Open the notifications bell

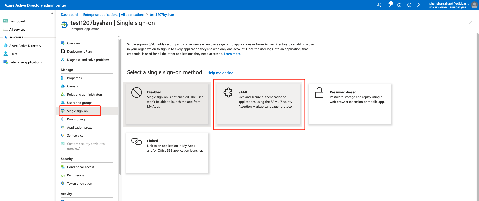click(389, 5)
